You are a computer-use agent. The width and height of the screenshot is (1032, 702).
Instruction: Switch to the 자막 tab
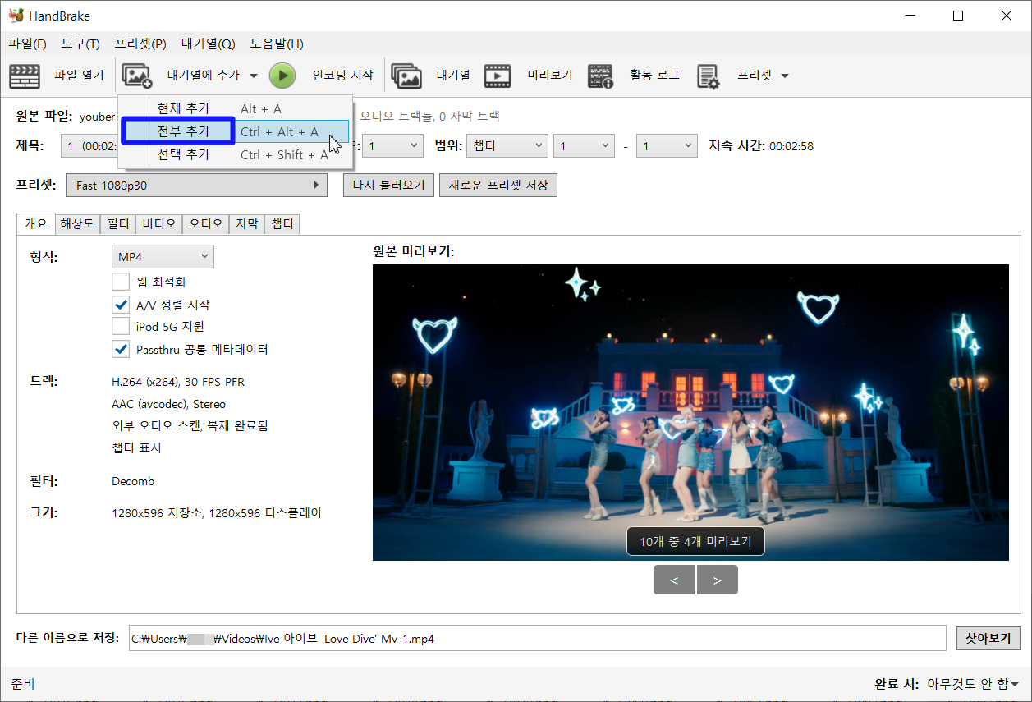click(247, 223)
